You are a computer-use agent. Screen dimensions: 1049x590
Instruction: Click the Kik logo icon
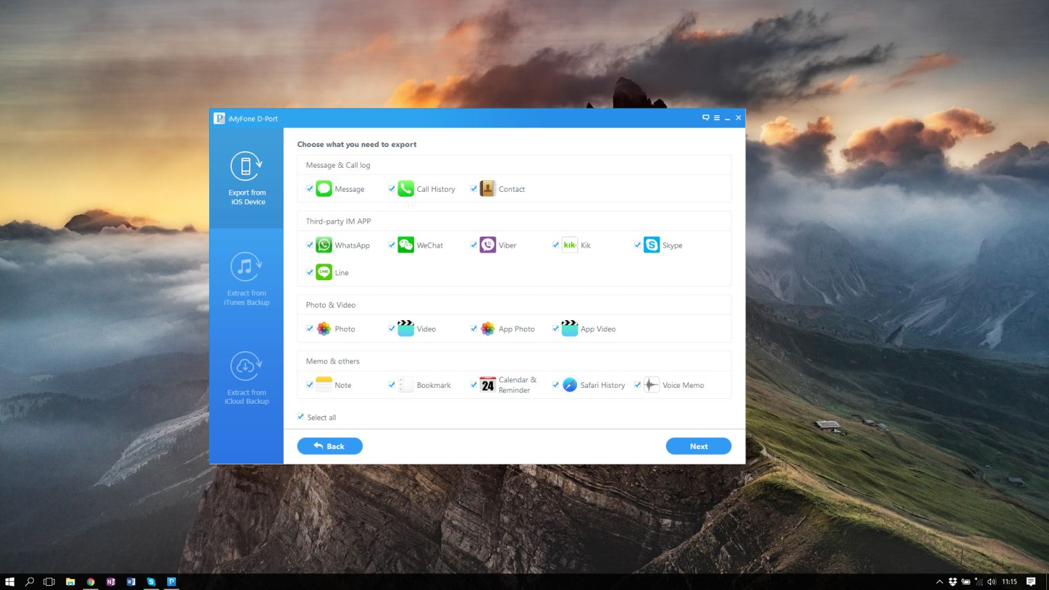[x=570, y=245]
